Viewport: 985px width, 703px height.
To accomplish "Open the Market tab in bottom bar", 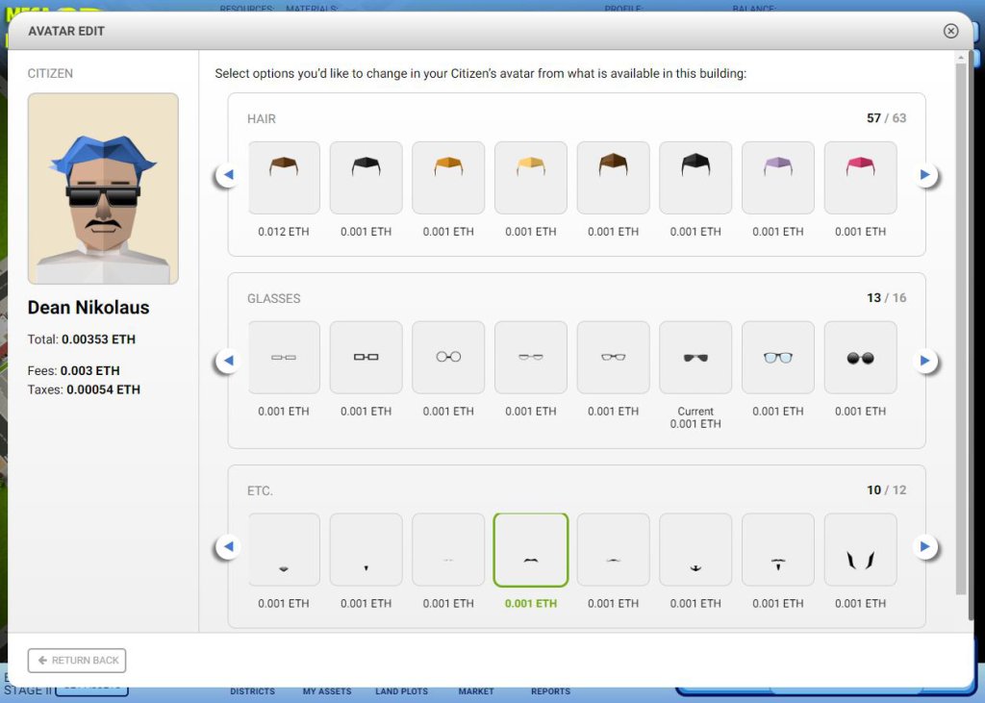I will click(x=476, y=691).
